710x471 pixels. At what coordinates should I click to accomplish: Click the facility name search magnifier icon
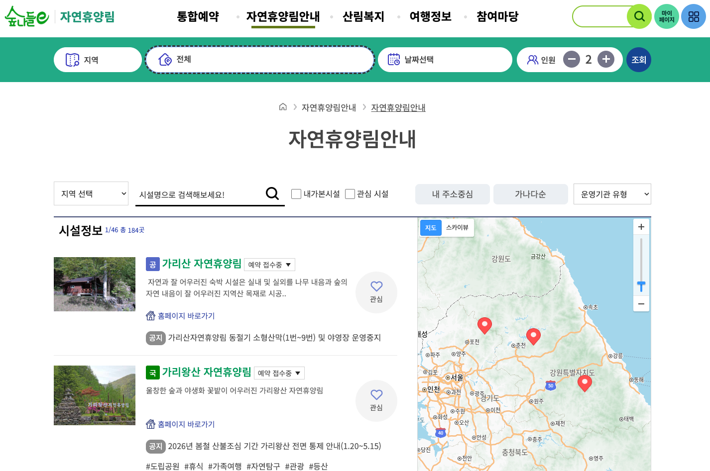272,193
